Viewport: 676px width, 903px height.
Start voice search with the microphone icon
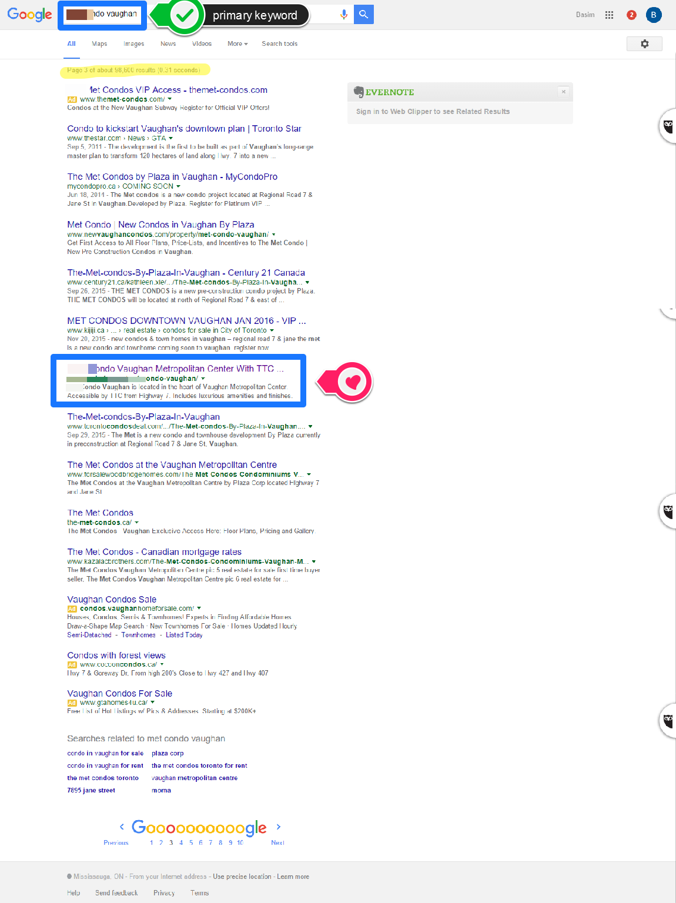344,14
